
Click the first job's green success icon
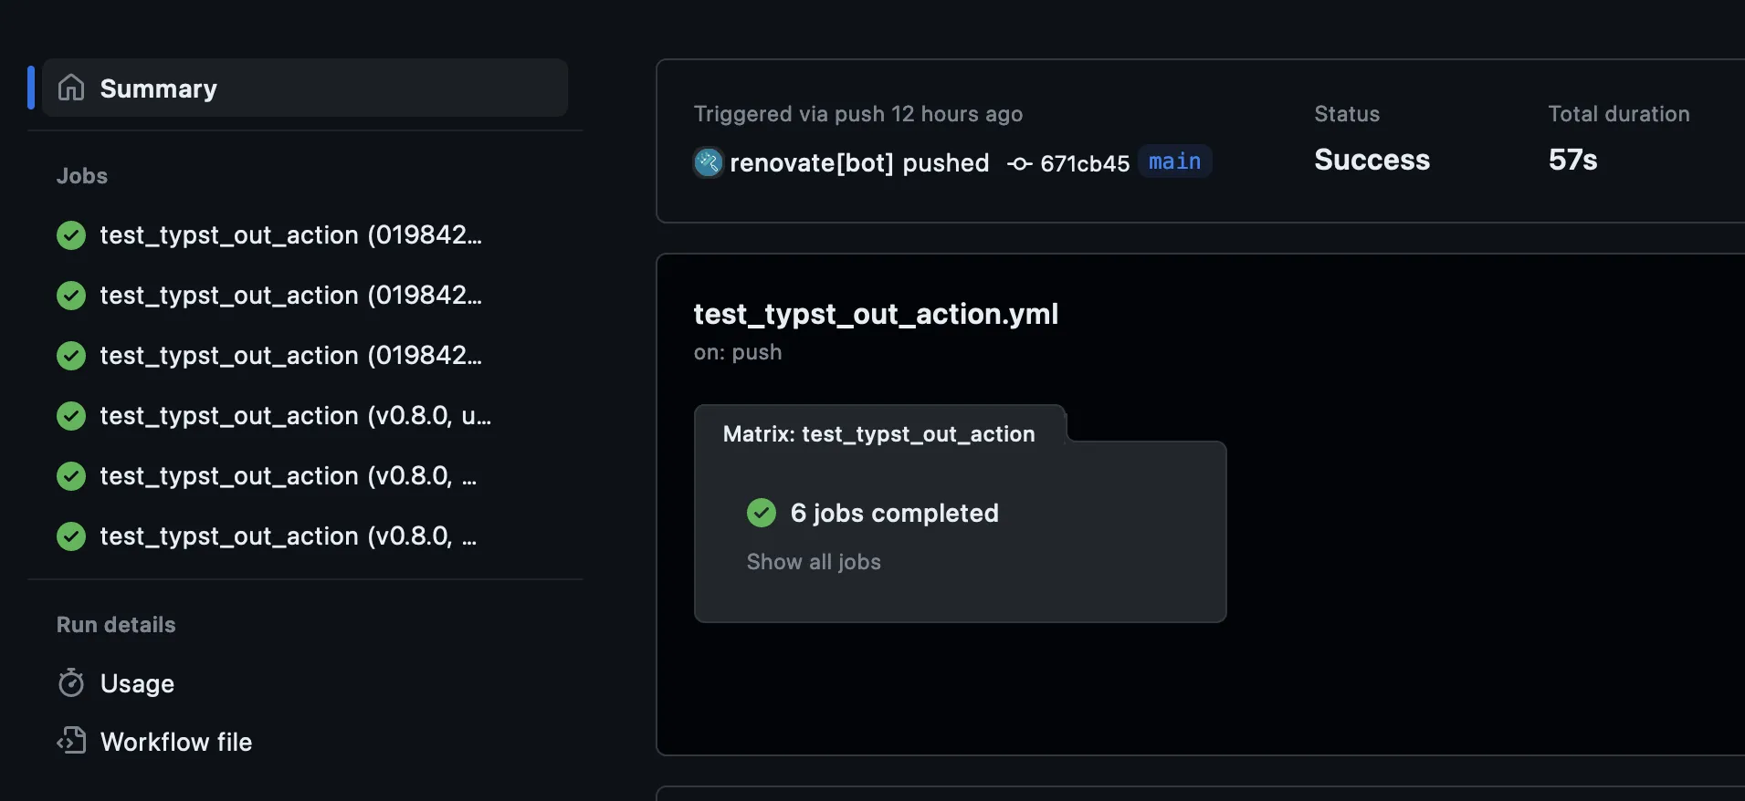point(71,235)
